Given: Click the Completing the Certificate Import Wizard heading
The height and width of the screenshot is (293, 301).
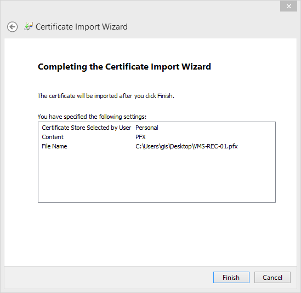Looking at the screenshot, I should tap(124, 67).
